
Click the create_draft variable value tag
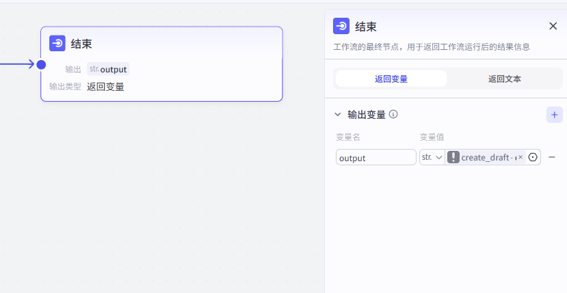pyautogui.click(x=485, y=157)
